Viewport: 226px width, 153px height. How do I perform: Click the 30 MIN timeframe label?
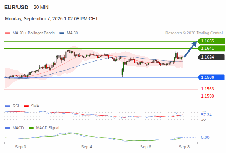point(41,7)
